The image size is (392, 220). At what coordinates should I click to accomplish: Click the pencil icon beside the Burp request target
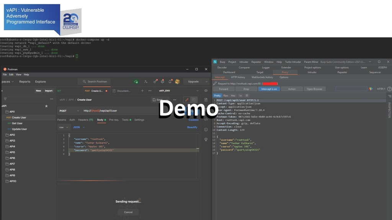coord(215,84)
